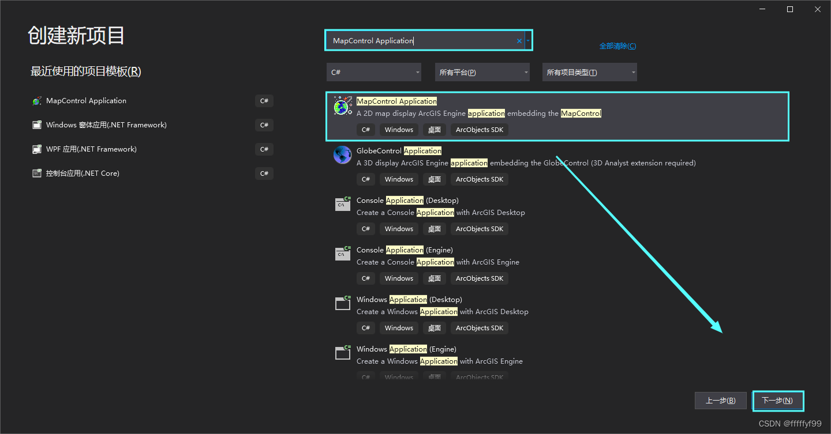Click the GlobeControl 3D Analyst description text

(526, 163)
